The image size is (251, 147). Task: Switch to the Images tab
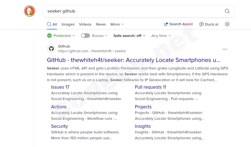[68, 24]
